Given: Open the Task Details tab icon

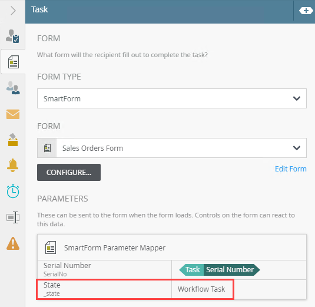Looking at the screenshot, I should [x=12, y=37].
